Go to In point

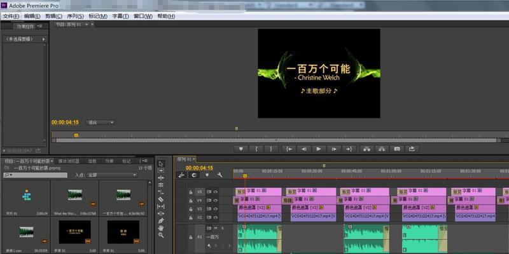click(x=289, y=149)
